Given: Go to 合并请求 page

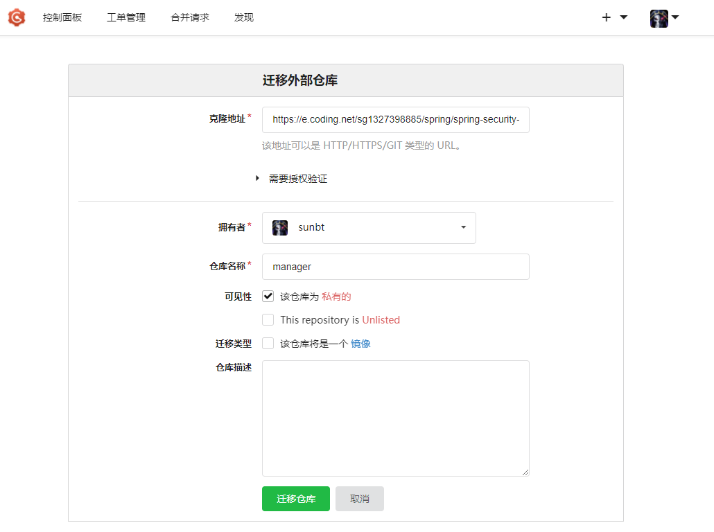Looking at the screenshot, I should [189, 17].
